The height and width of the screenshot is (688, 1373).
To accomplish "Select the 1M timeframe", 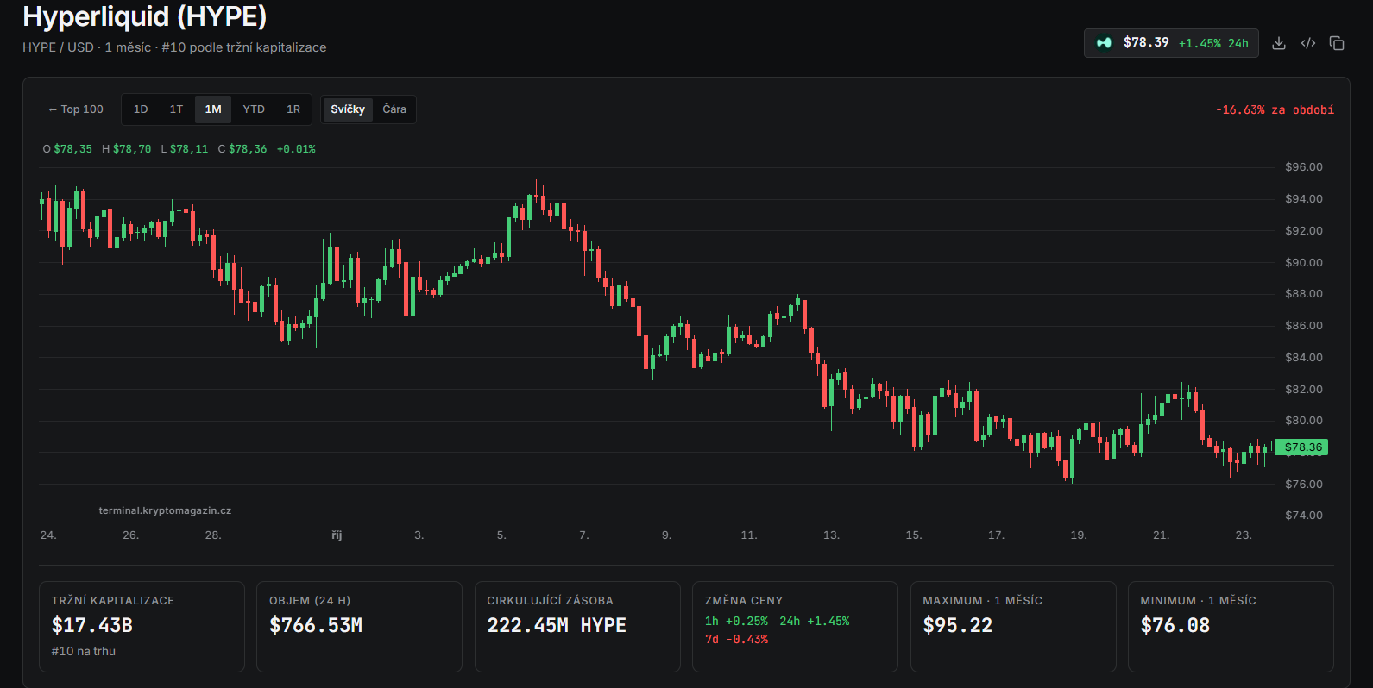I will (x=213, y=109).
